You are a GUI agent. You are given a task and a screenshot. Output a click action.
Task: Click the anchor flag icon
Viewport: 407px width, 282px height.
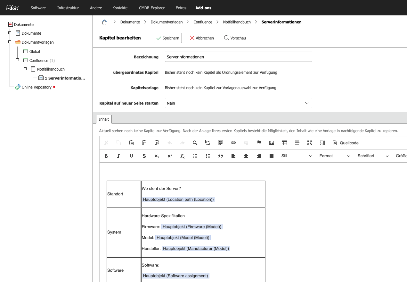(259, 143)
